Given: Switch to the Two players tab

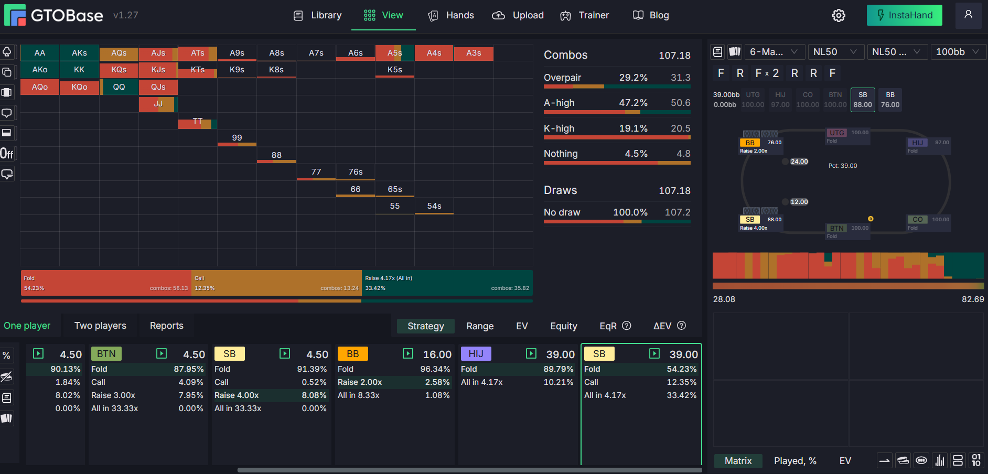Looking at the screenshot, I should point(100,326).
